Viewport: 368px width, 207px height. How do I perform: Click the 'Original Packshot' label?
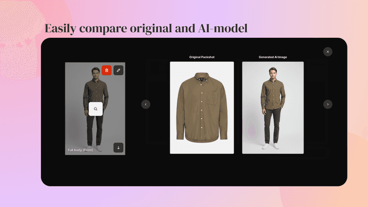[202, 57]
